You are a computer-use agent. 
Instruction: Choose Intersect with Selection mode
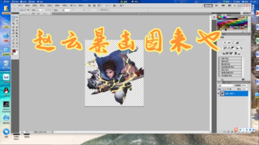click(x=28, y=10)
